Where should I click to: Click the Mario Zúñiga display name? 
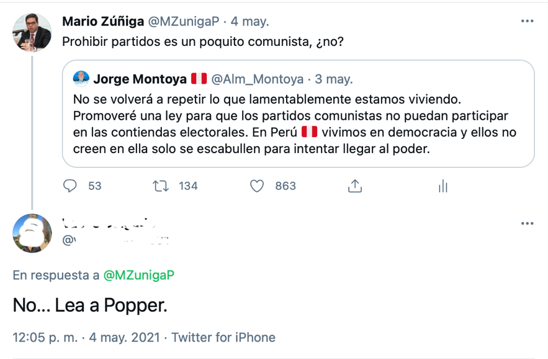102,22
